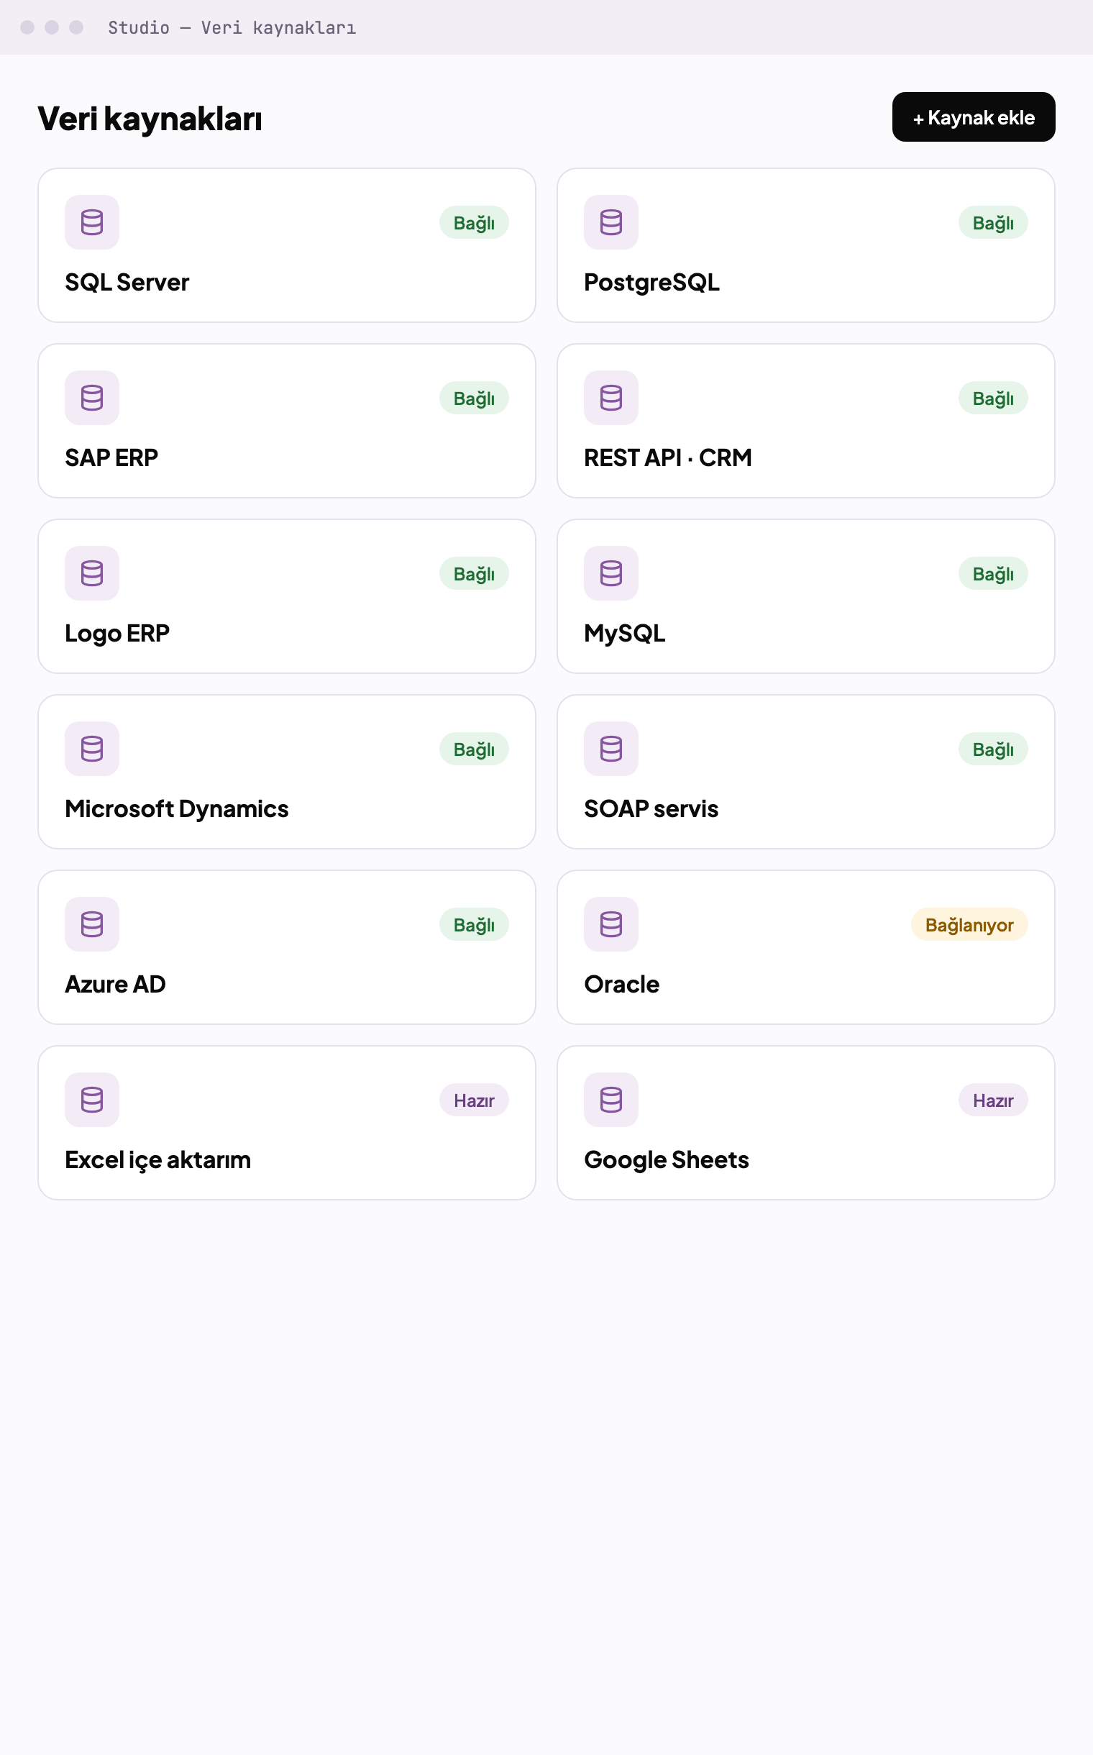Add a new source with Kaynak ekle
The height and width of the screenshot is (1755, 1093).
pyautogui.click(x=973, y=117)
